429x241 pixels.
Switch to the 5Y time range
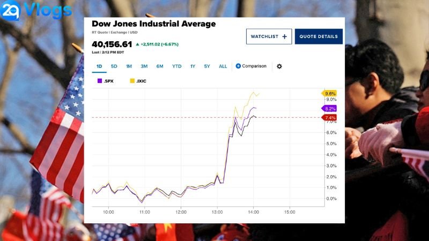(x=207, y=66)
